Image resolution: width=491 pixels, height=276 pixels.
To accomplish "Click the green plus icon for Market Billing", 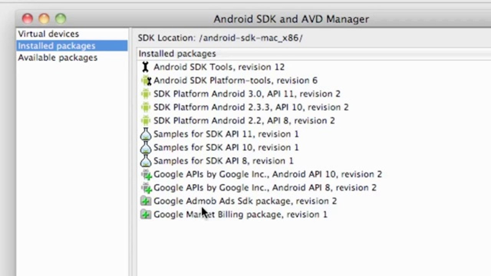I will pos(146,215).
